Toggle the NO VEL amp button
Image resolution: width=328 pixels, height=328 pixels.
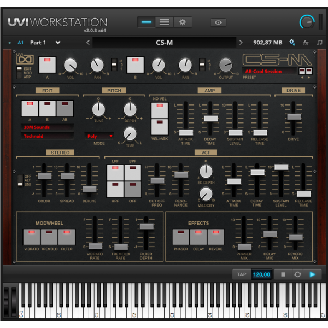pos(160,110)
